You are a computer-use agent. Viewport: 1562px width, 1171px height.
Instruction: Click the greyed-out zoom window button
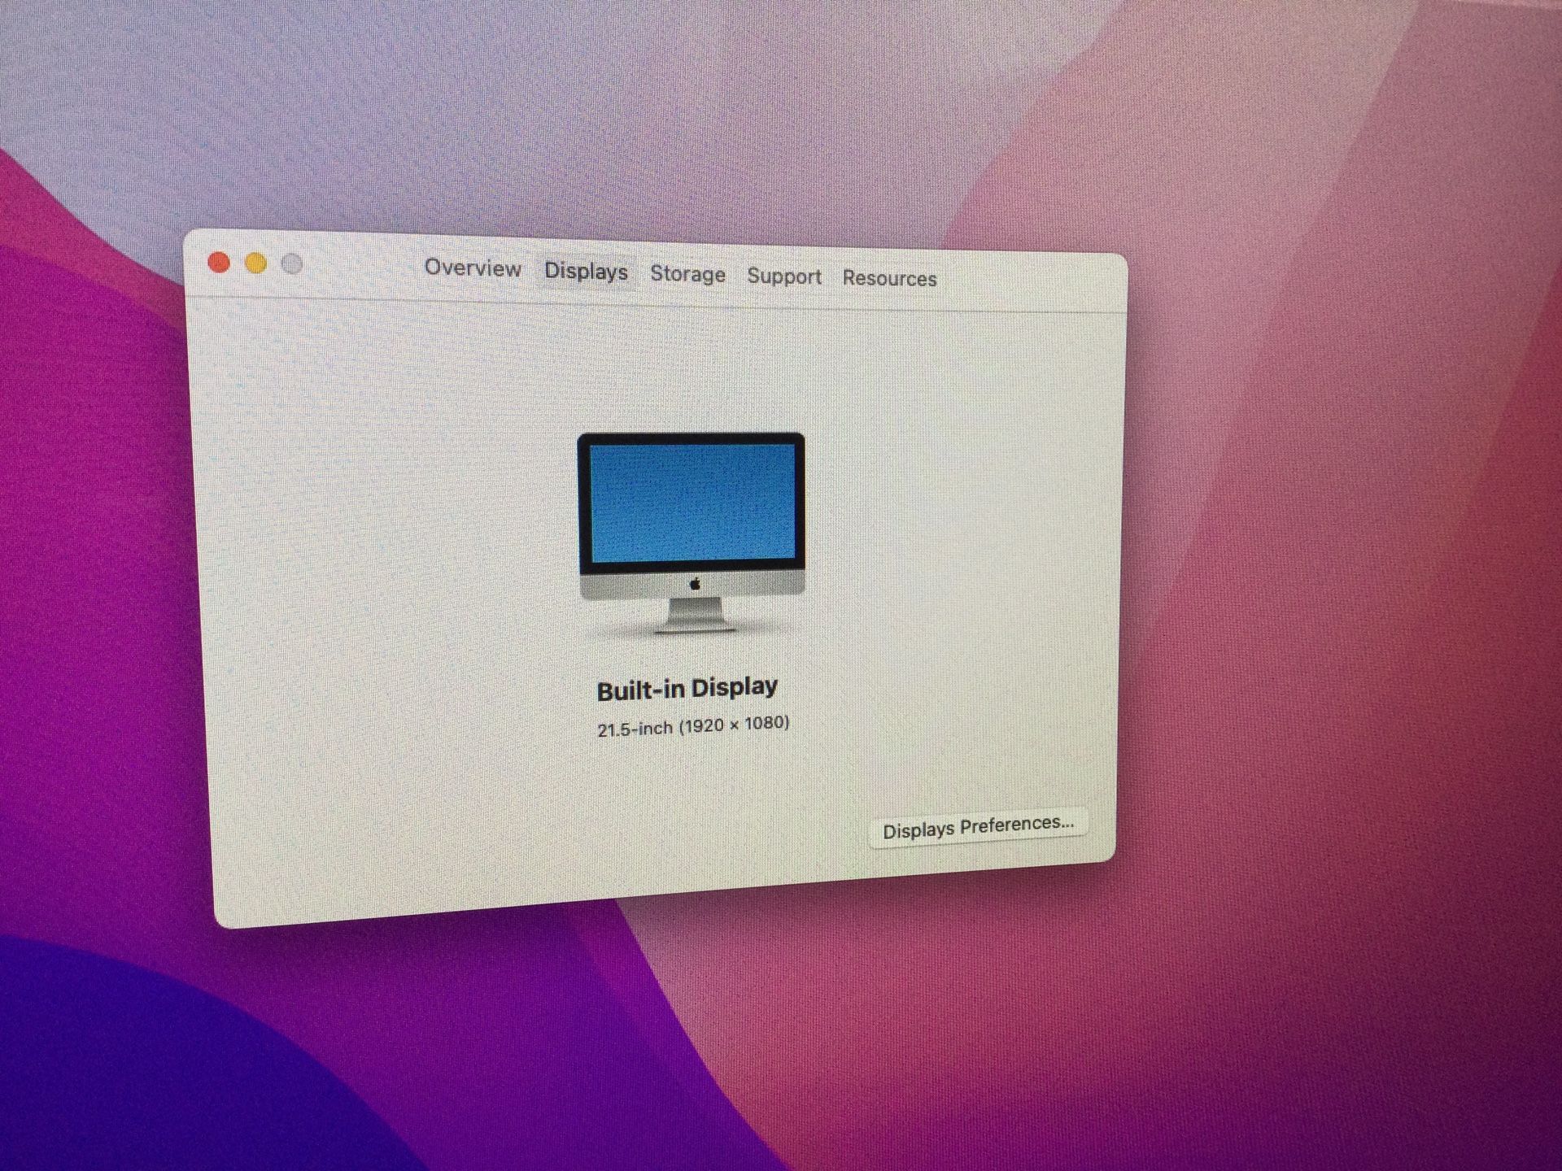click(x=292, y=264)
